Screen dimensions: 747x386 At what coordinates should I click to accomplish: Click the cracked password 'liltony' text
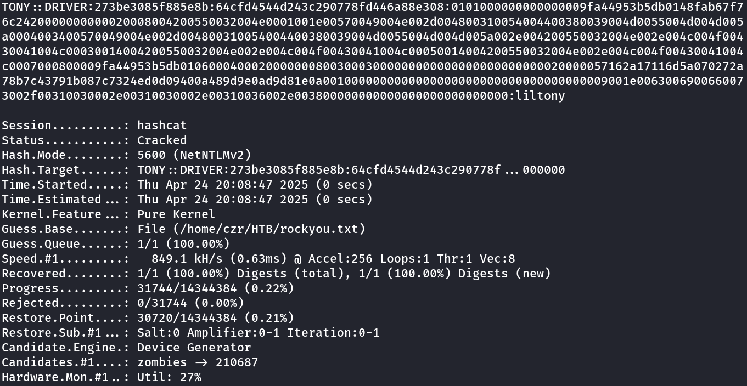click(x=541, y=96)
